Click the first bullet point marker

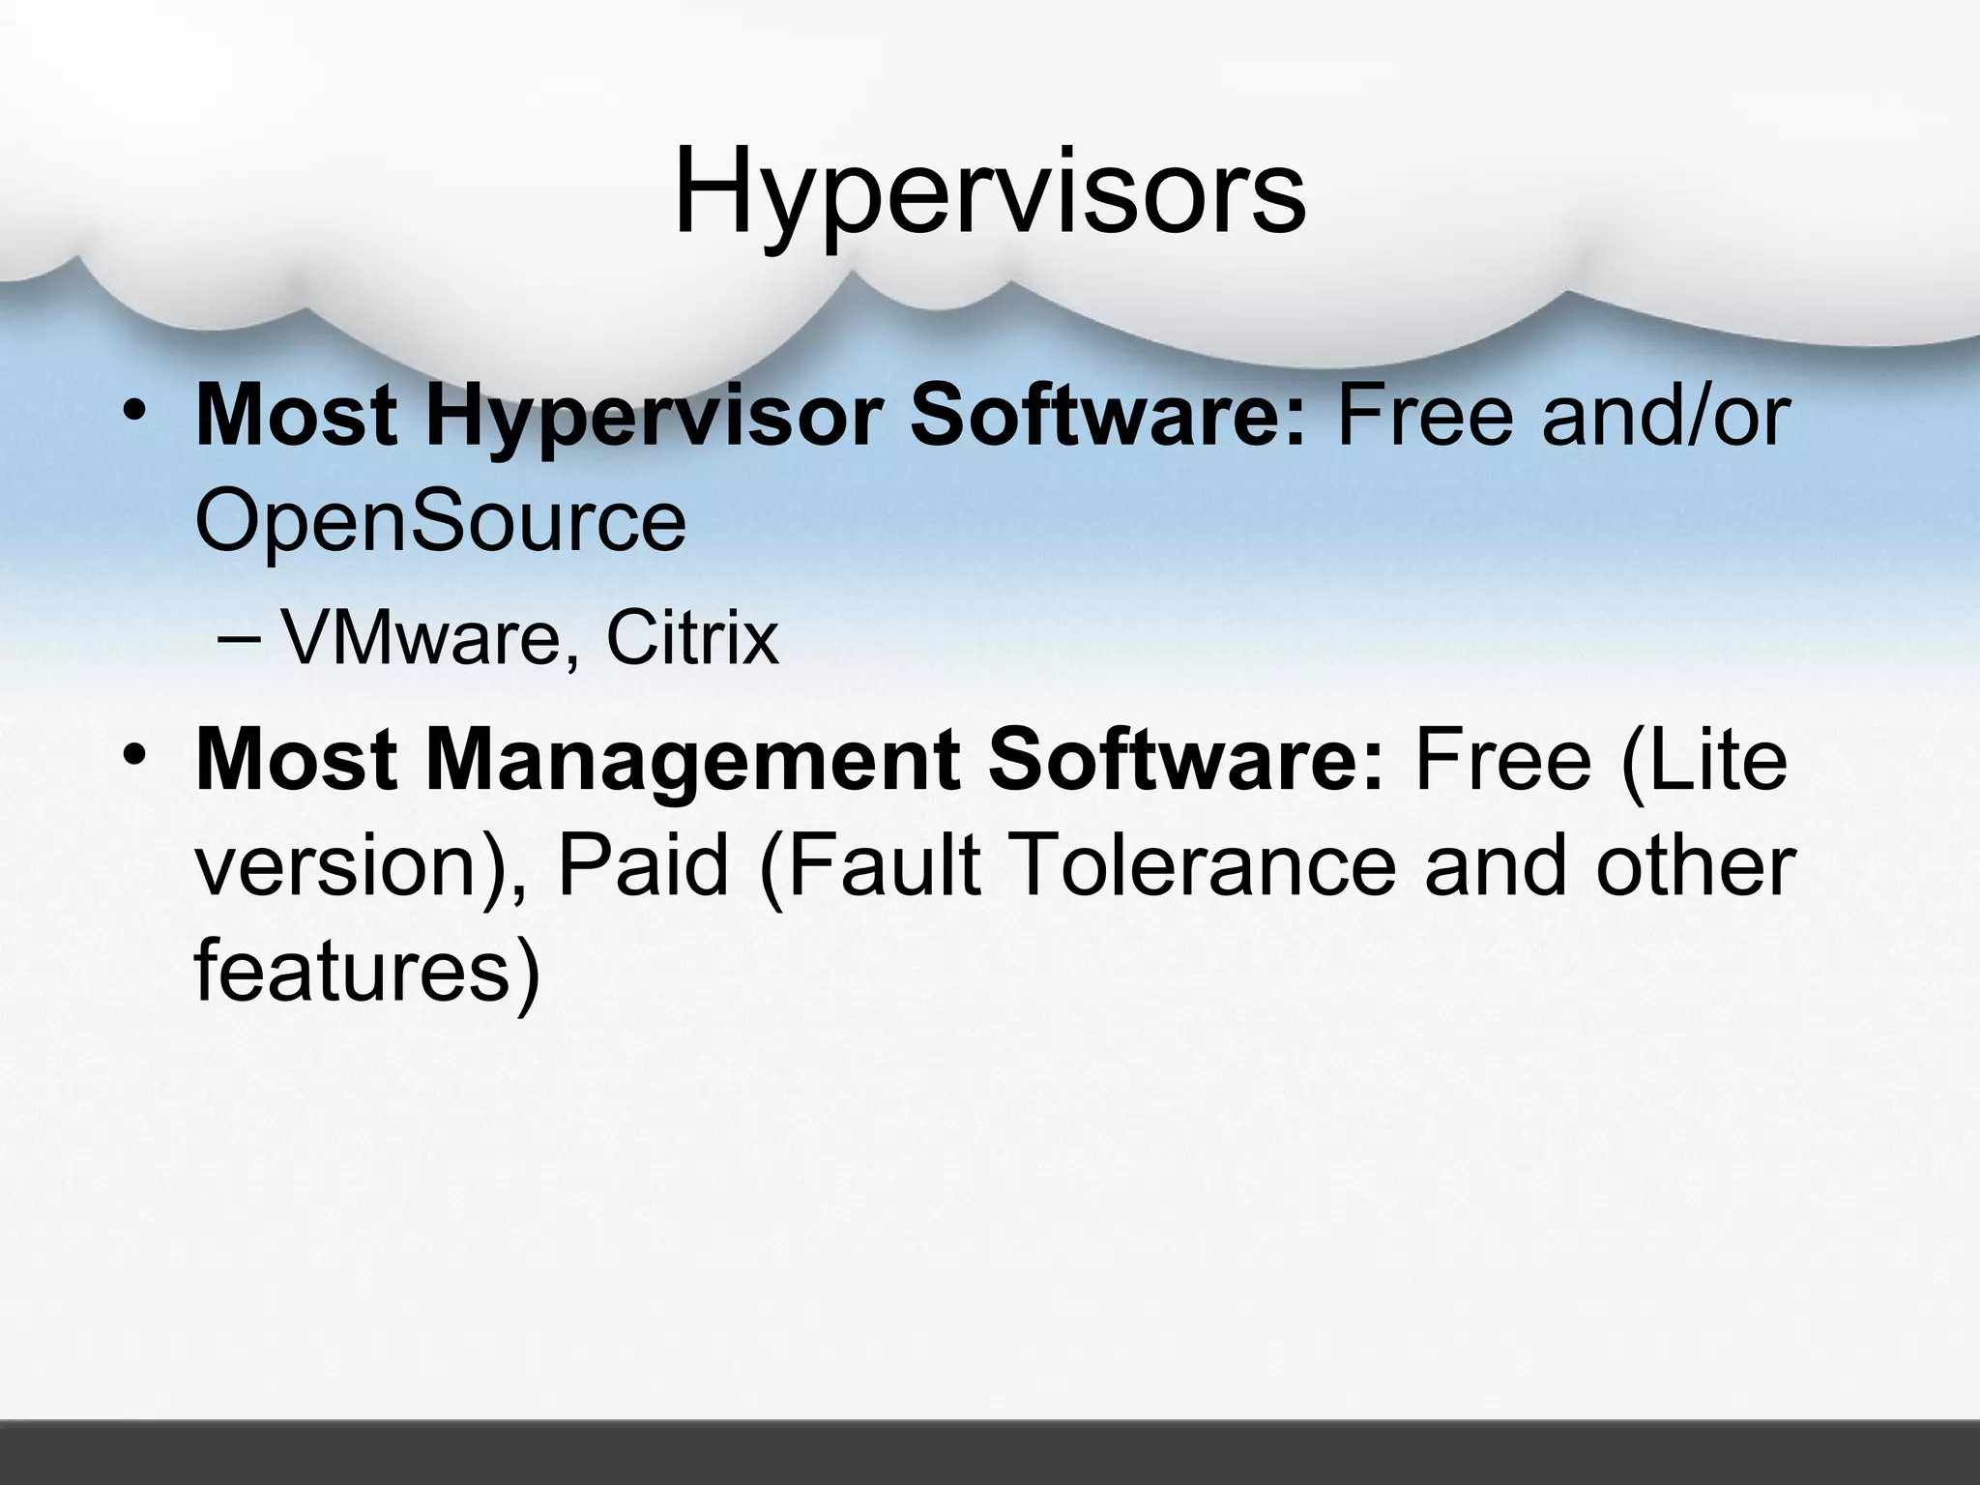point(132,411)
